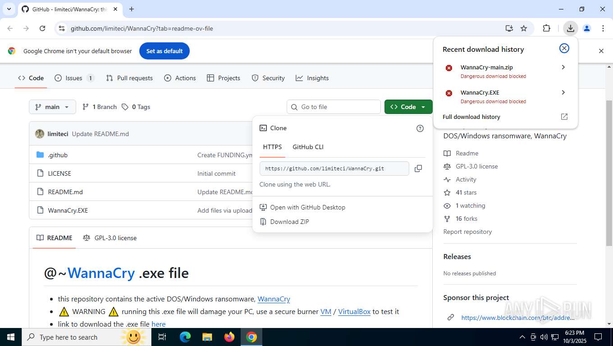Launch Microsoft Edge from taskbar
The image size is (613, 346).
(185, 337)
